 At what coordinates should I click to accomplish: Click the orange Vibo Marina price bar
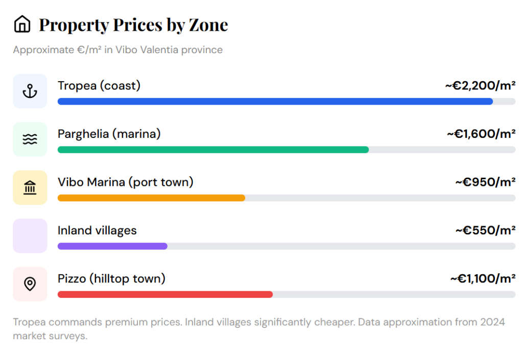[151, 198]
